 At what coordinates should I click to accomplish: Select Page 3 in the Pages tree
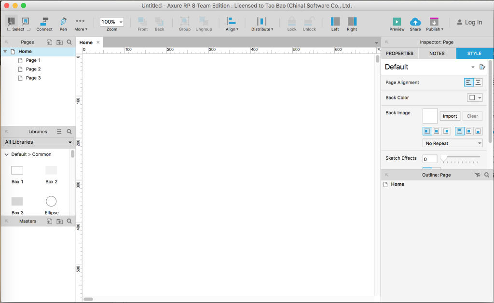pos(33,78)
